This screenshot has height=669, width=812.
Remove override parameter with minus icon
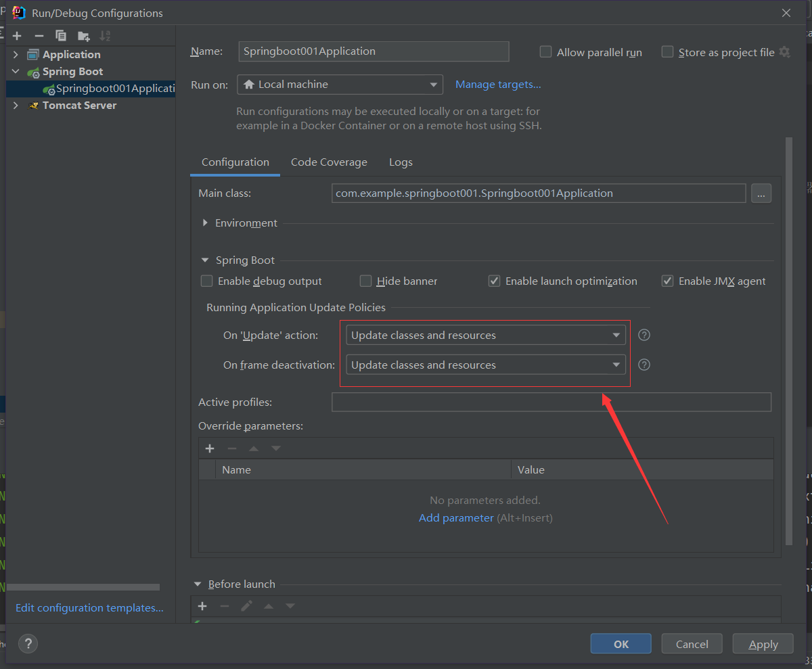click(x=232, y=448)
